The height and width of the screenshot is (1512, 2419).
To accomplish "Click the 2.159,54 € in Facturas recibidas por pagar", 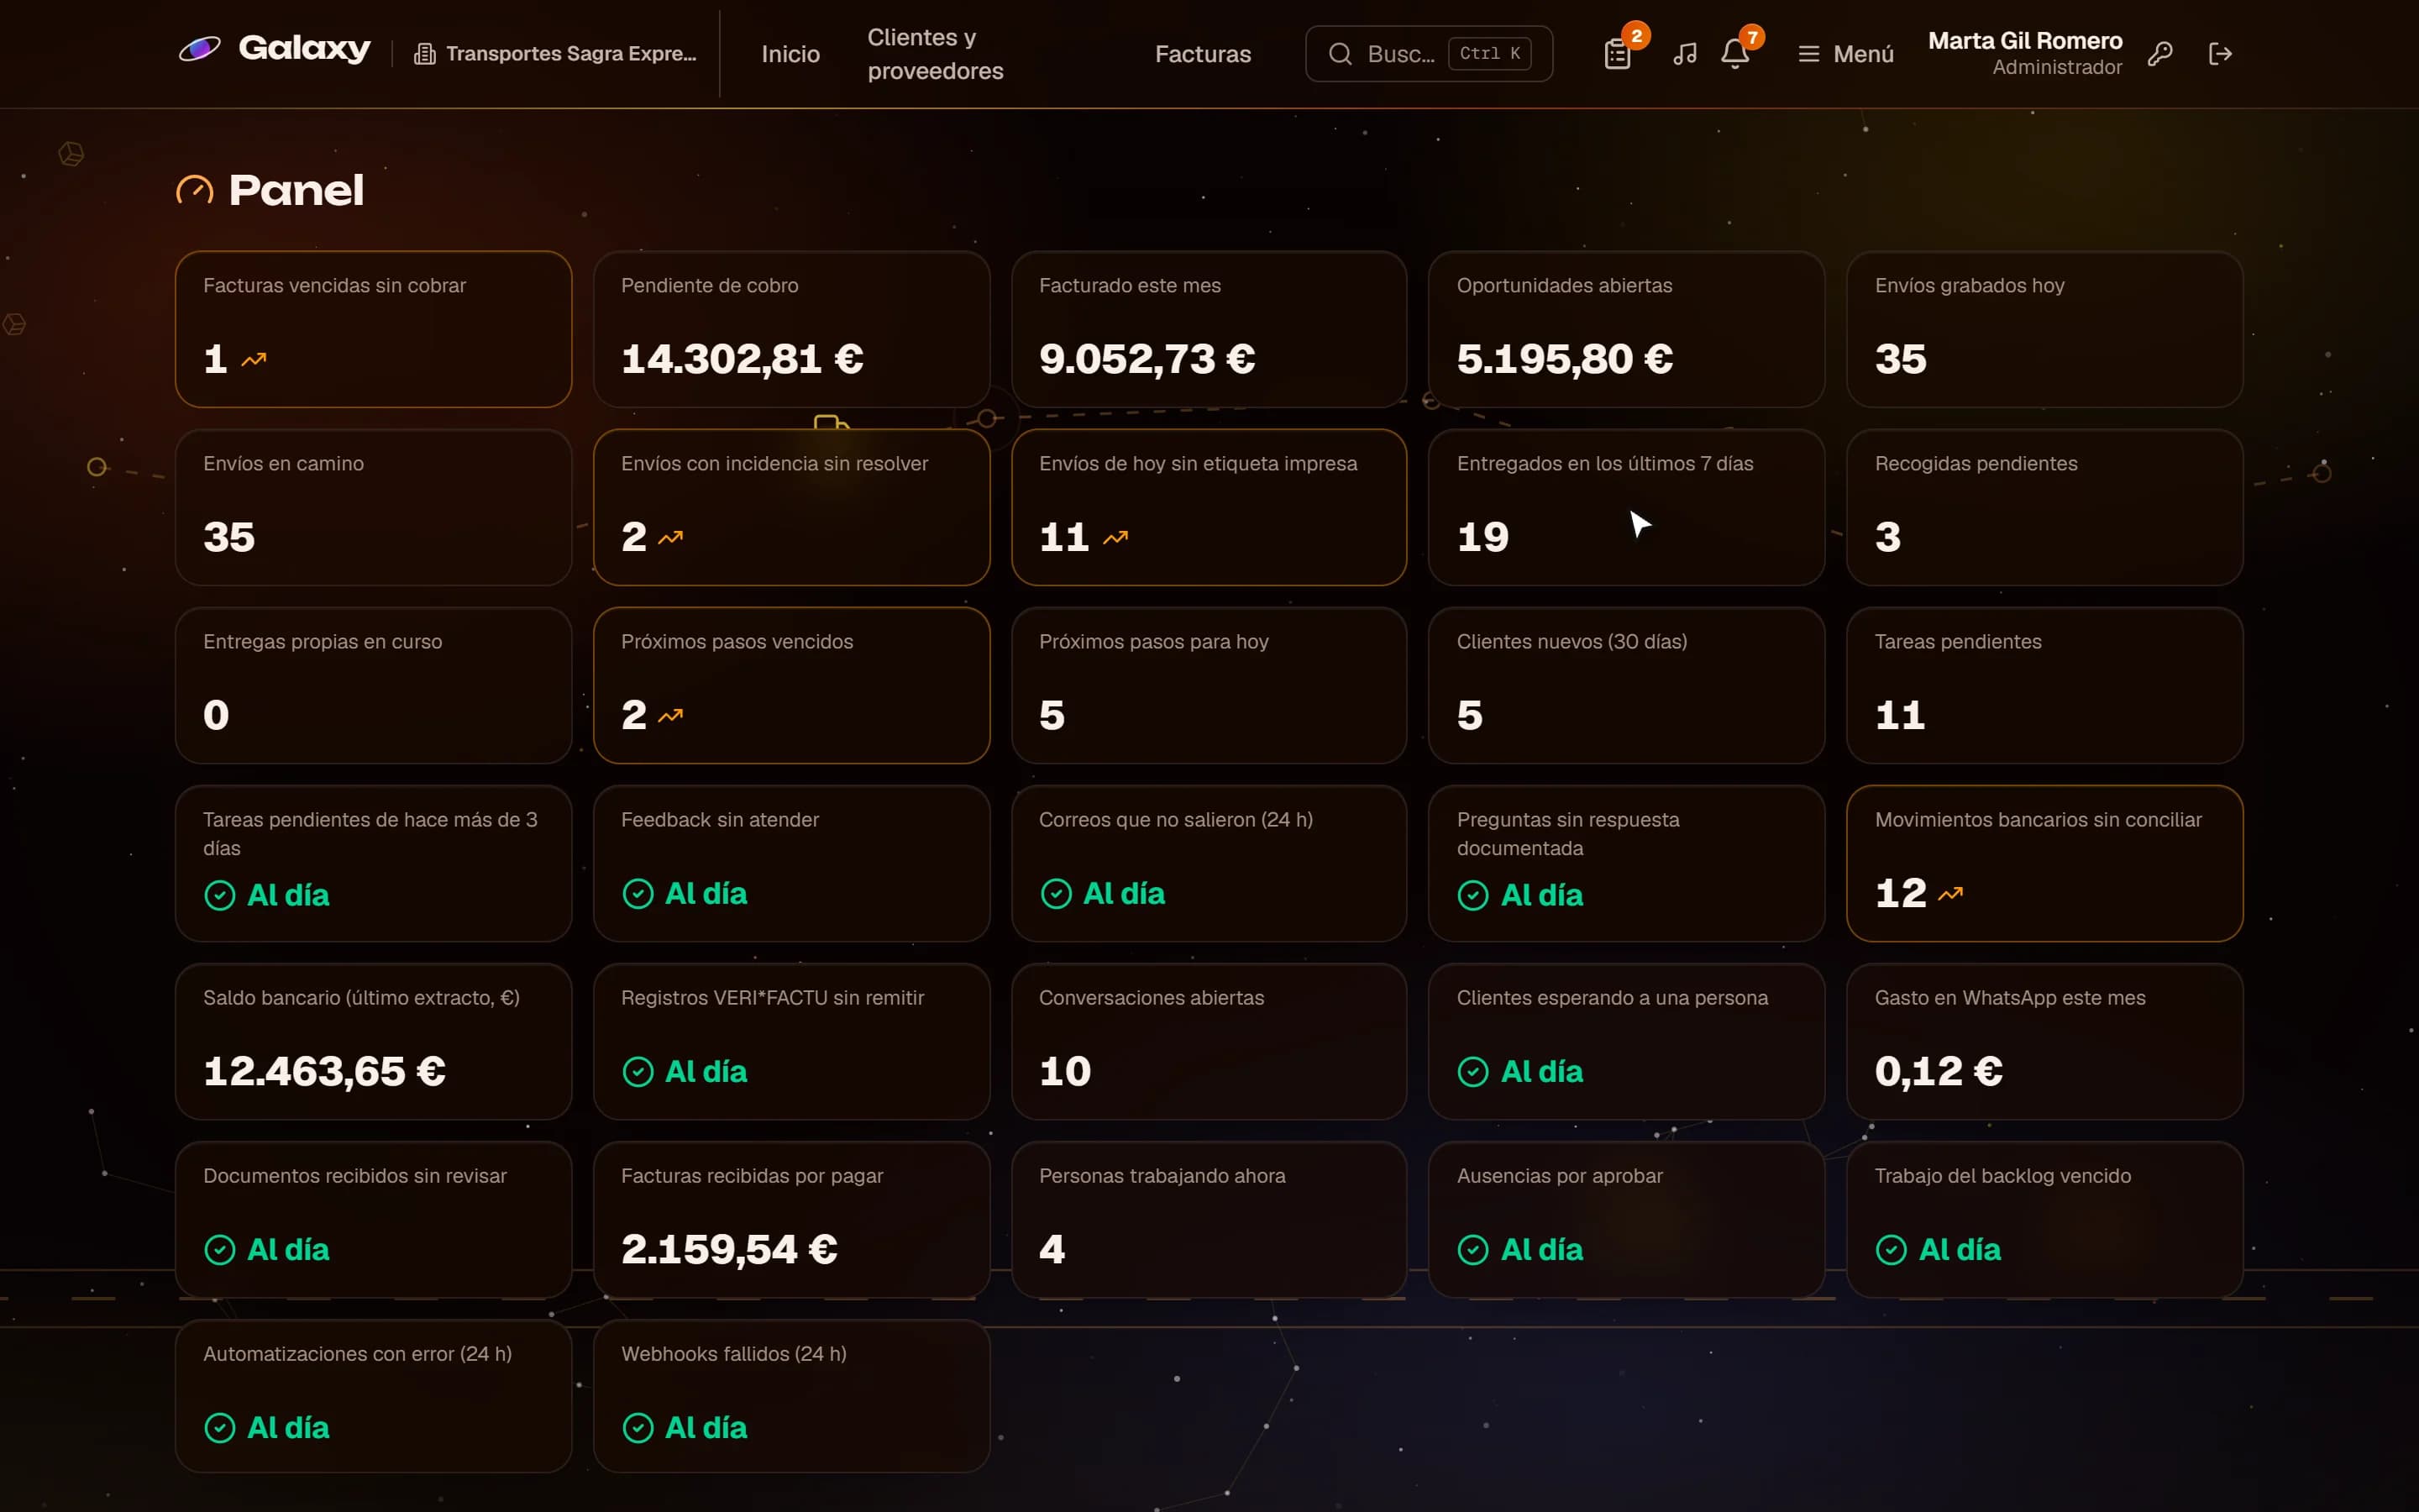I will [729, 1249].
